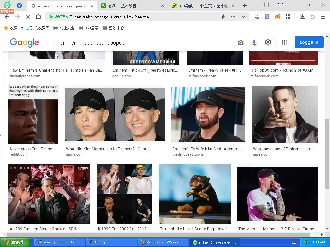Start voice search with microphone icon
Viewport: 330px width, 247px height.
click(254, 43)
